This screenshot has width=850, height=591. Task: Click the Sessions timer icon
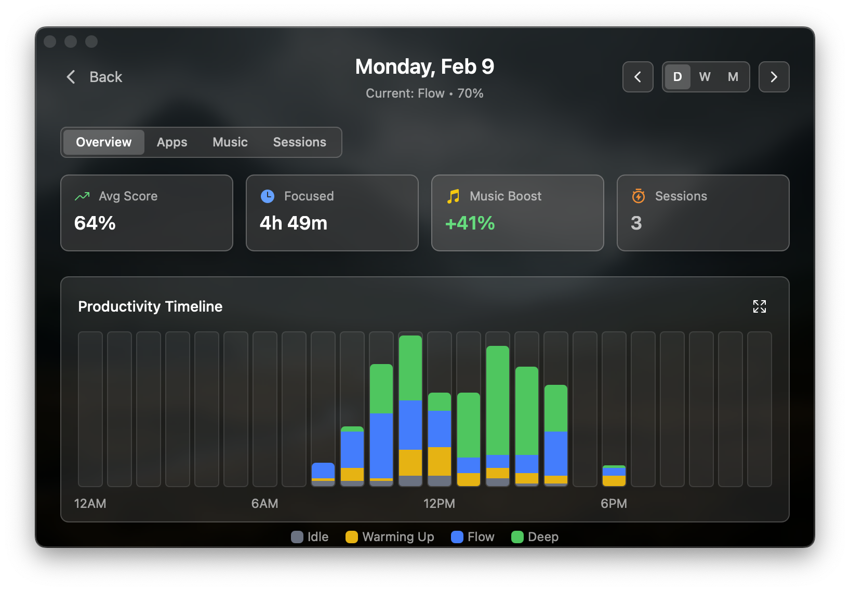(x=638, y=196)
